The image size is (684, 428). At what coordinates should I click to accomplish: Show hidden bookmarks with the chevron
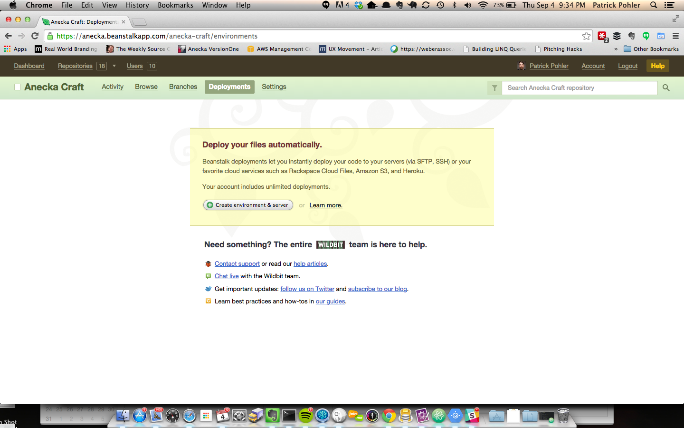tap(616, 49)
